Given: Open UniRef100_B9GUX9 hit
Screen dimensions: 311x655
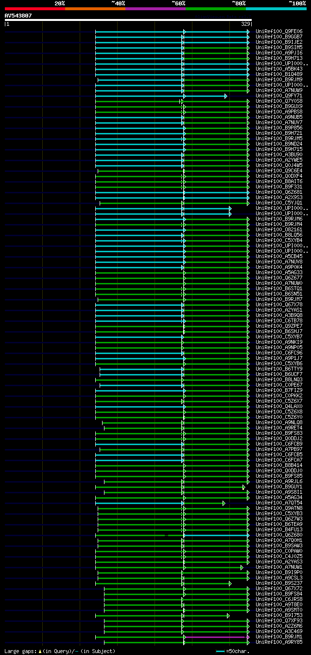Looking at the screenshot, I should [279, 106].
